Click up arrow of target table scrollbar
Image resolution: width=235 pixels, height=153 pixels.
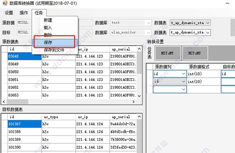(x=139, y=117)
